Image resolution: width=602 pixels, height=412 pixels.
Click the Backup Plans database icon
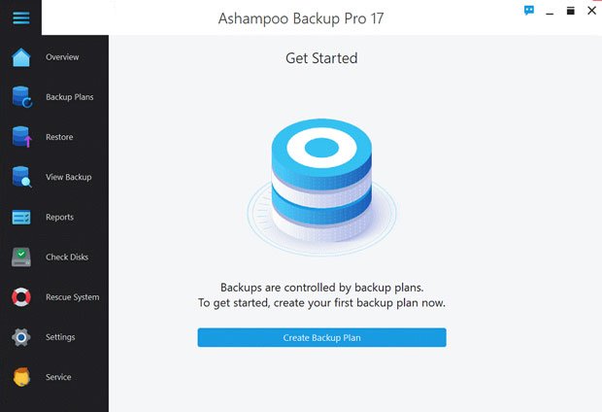pos(21,97)
